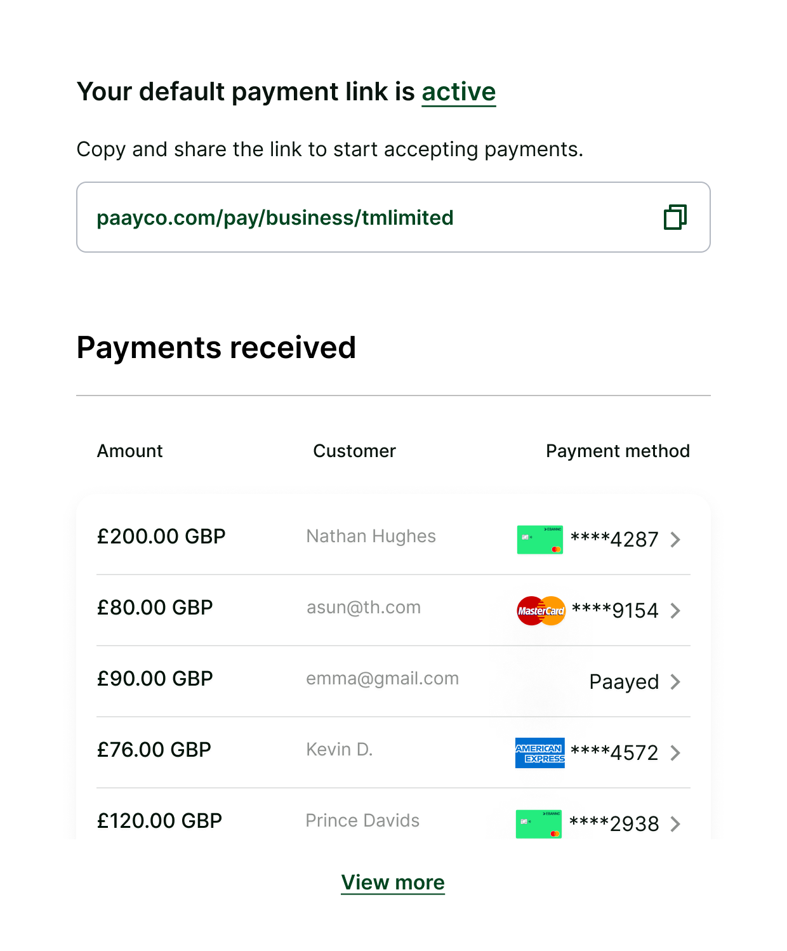Viewport: 787px width, 951px height.
Task: Expand Kevin D. payment chevron
Action: 675,753
